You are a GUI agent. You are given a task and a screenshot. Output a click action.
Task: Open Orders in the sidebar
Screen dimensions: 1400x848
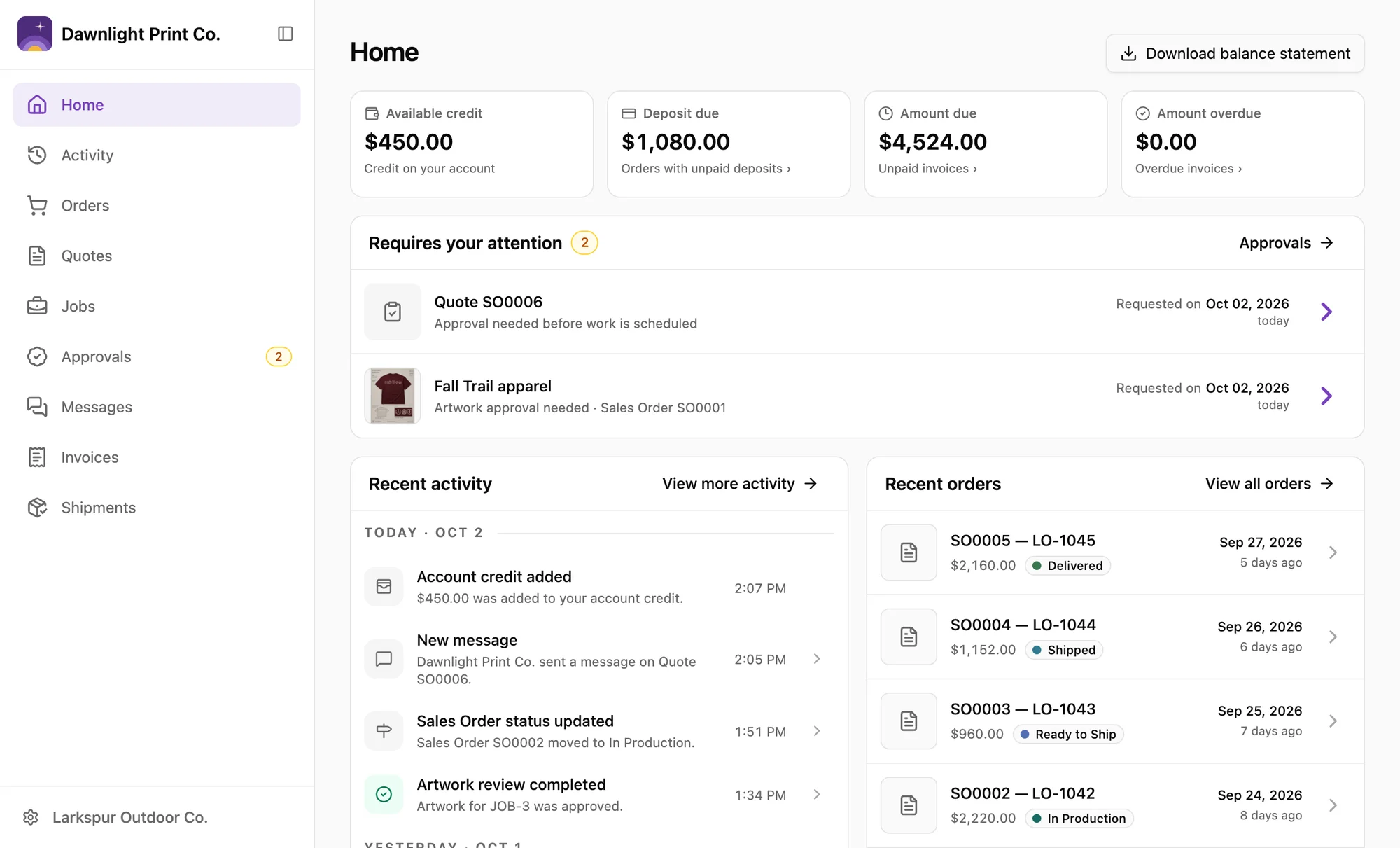point(157,205)
